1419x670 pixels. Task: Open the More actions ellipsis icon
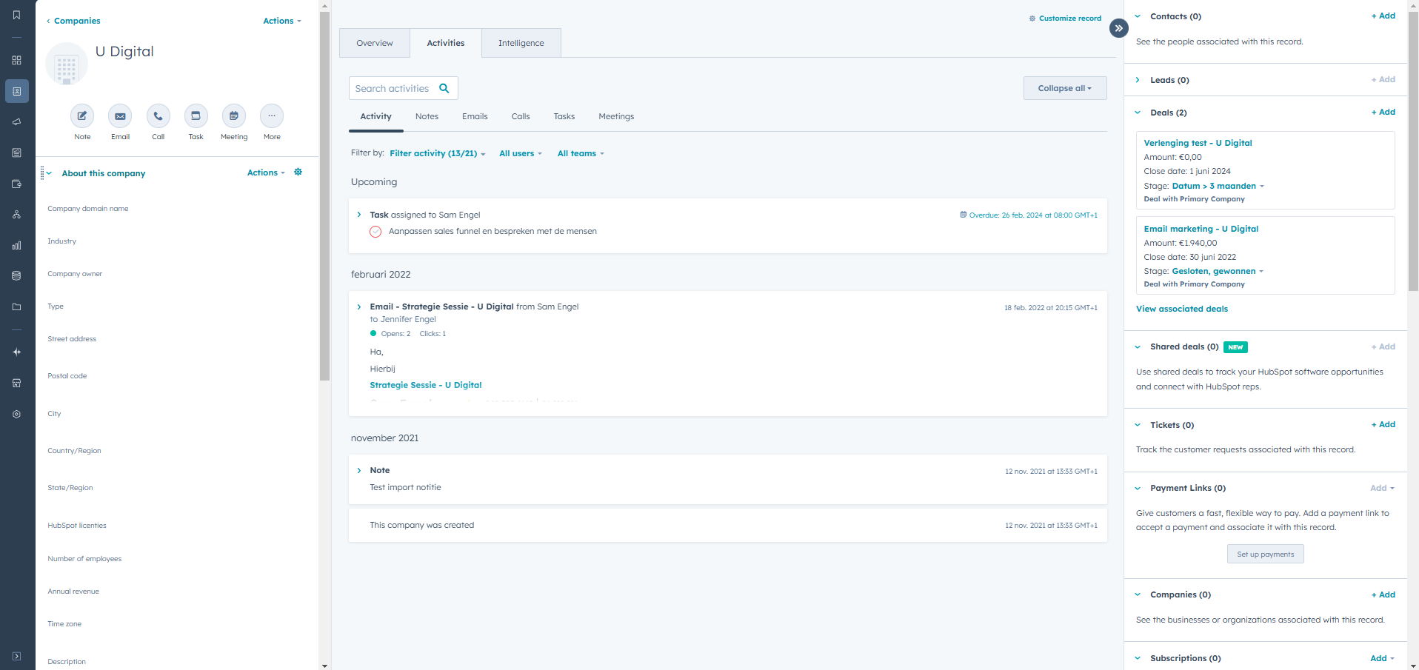272,115
